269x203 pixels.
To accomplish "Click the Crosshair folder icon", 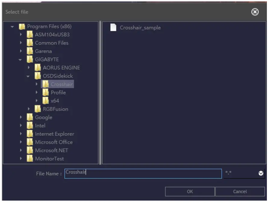I will tap(45, 84).
